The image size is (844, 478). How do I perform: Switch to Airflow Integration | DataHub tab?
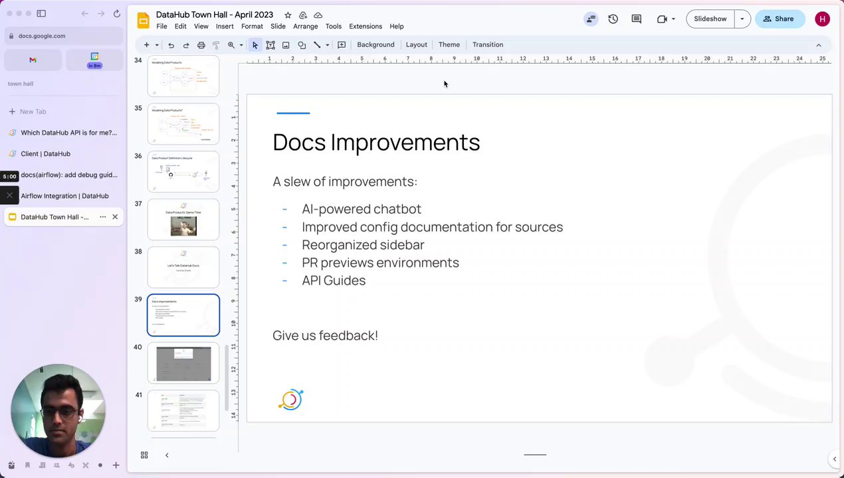[x=64, y=196]
